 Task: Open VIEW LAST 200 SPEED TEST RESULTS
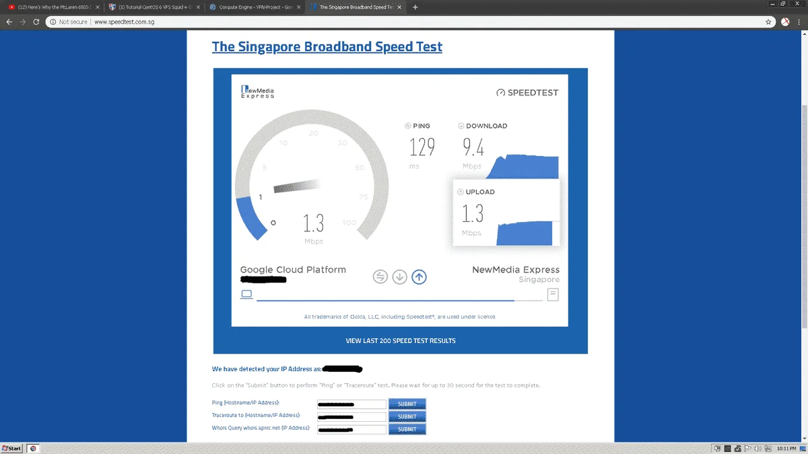(x=401, y=341)
